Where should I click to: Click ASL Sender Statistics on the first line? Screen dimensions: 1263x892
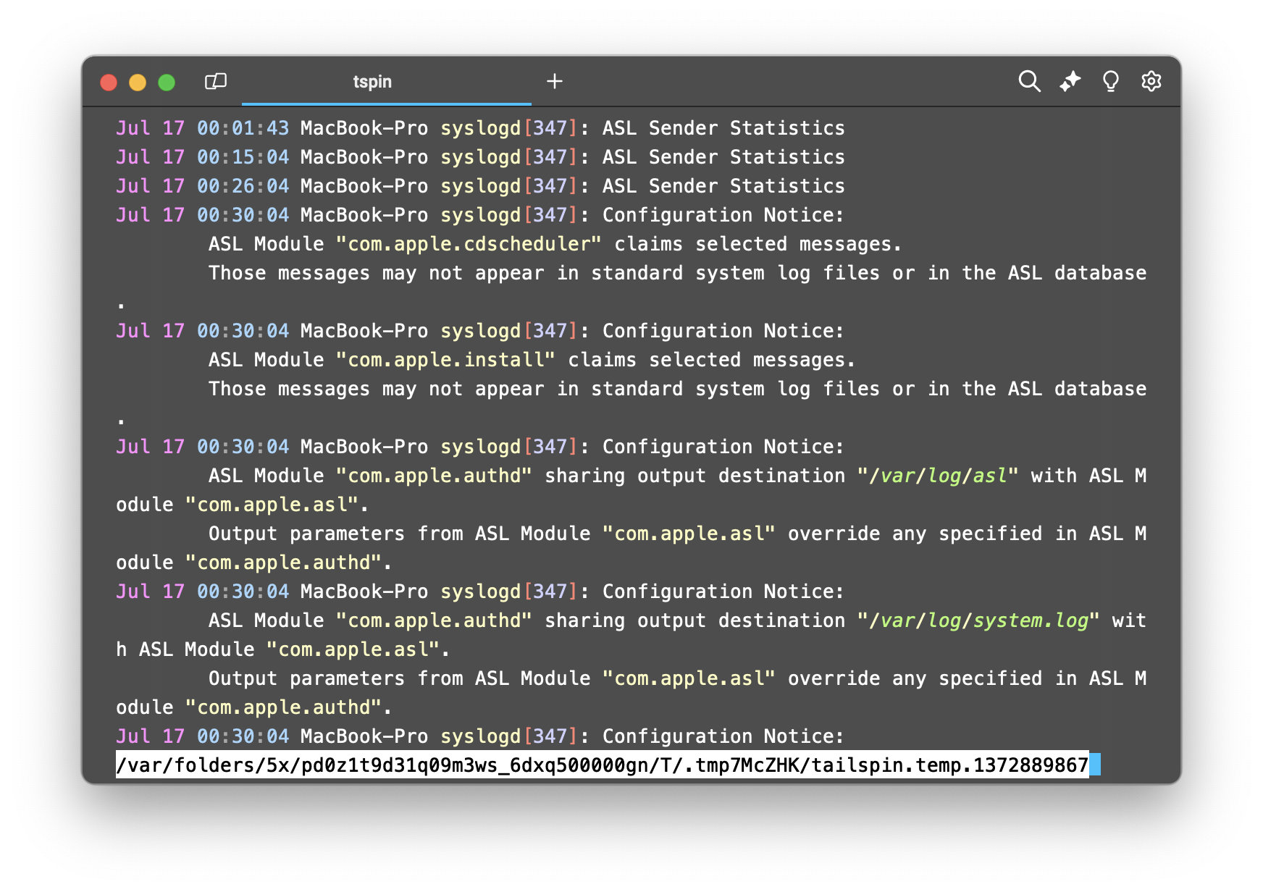point(723,128)
